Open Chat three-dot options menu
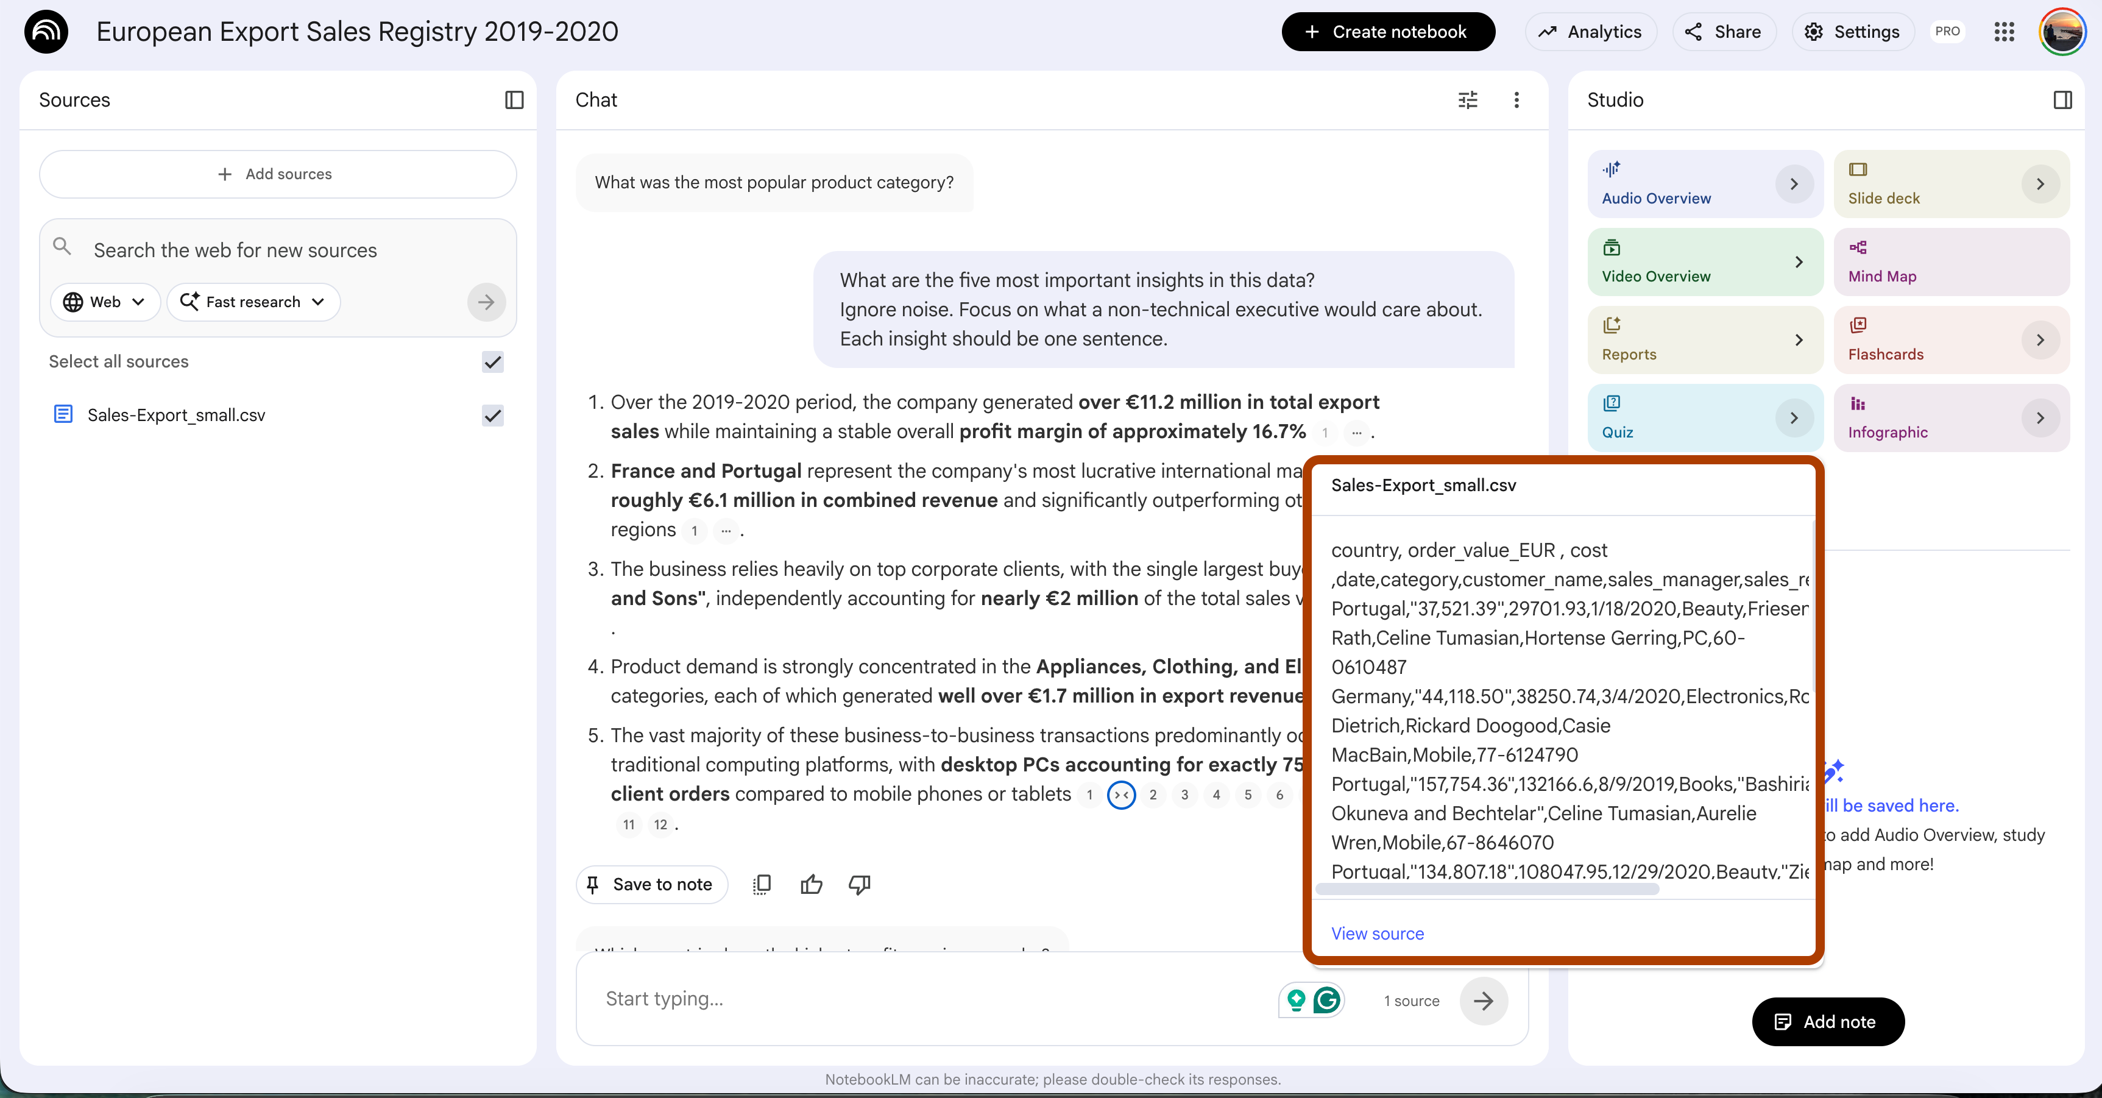2102x1098 pixels. click(1516, 99)
